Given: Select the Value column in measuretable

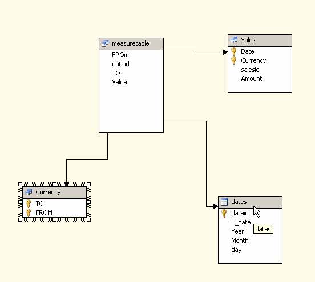Looking at the screenshot, I should click(x=131, y=82).
